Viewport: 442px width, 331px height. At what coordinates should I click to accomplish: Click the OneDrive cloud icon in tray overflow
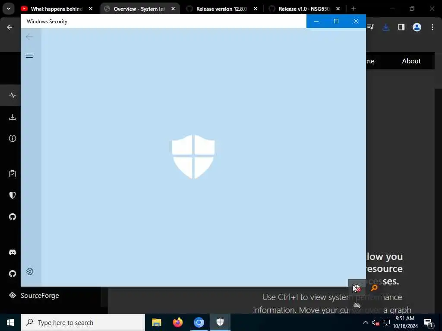357,305
